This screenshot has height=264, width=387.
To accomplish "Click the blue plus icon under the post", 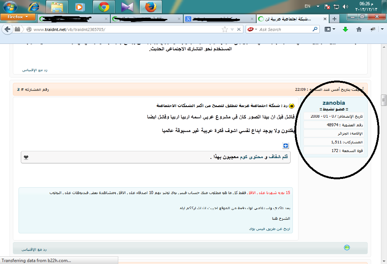I will coord(286,146).
